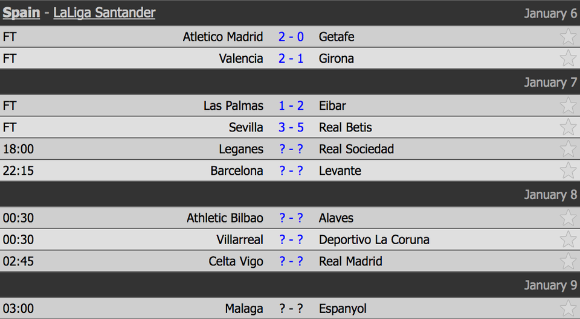Star the Villarreal vs Deportivo La Coruna match
Screen dimensions: 580x319
click(x=568, y=239)
